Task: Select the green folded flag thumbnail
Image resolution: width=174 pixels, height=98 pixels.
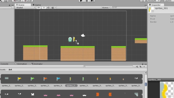Action: (83, 79)
